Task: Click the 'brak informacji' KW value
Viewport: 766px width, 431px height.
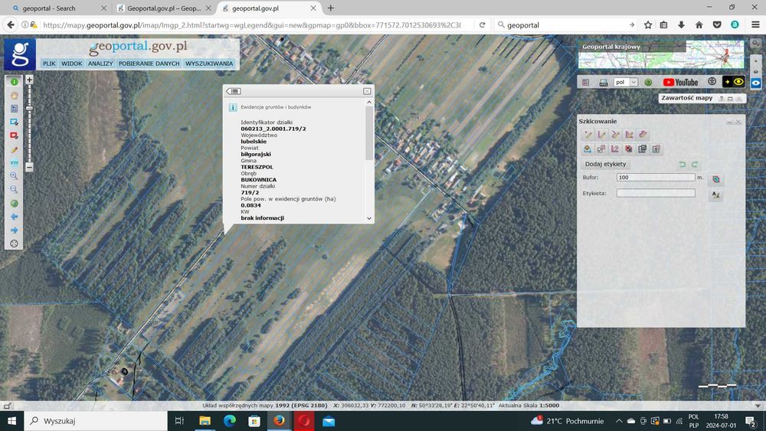Action: (x=262, y=218)
